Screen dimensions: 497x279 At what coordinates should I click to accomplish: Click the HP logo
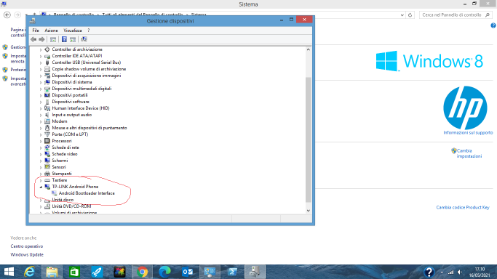tap(465, 108)
